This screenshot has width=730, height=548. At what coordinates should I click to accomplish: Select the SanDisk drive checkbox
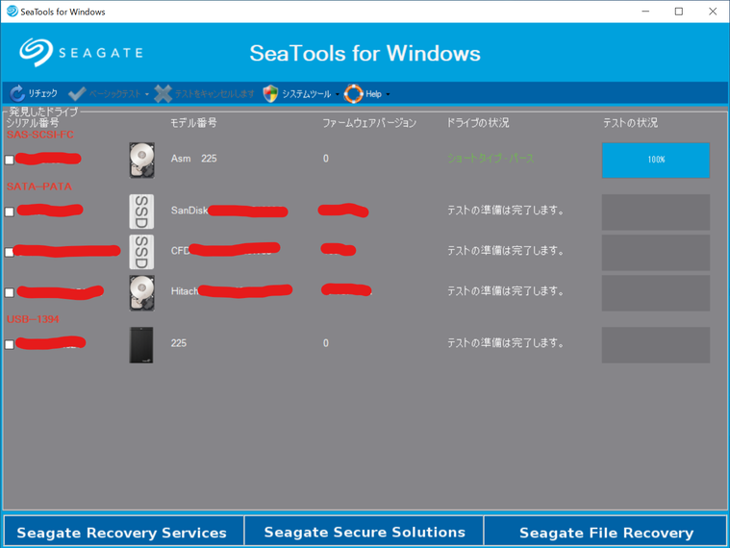(x=10, y=212)
